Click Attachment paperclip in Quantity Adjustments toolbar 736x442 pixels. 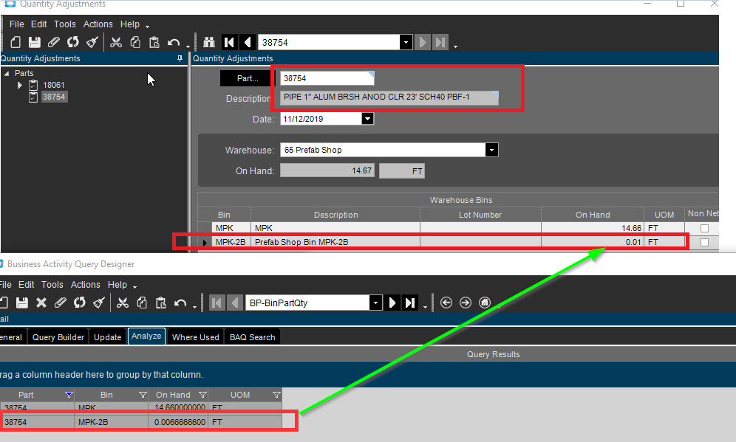tap(53, 42)
